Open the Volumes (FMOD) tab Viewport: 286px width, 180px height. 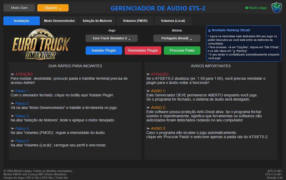tap(135, 21)
